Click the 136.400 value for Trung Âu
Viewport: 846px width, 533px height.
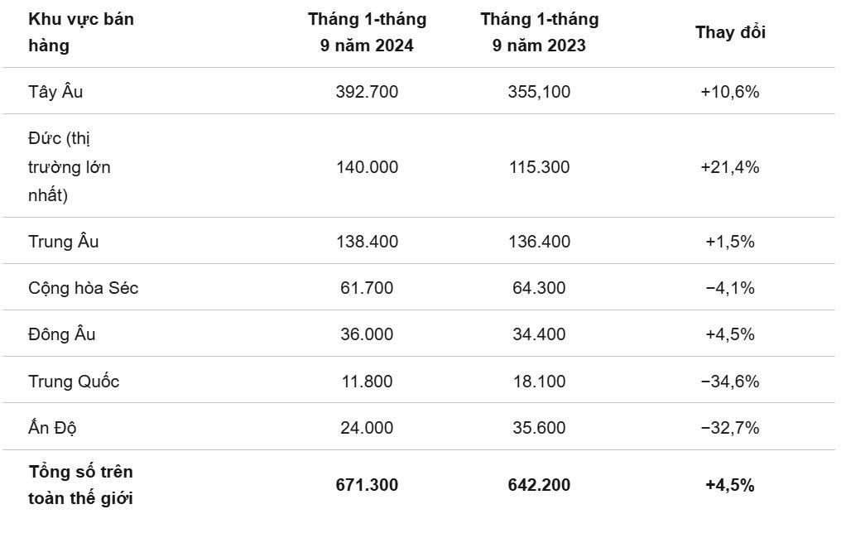(540, 242)
